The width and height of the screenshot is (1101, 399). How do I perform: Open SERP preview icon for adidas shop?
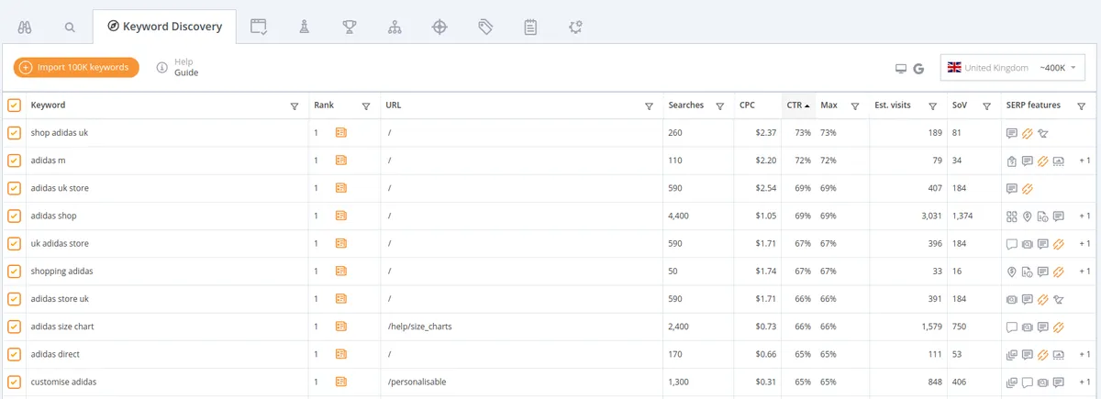click(341, 216)
